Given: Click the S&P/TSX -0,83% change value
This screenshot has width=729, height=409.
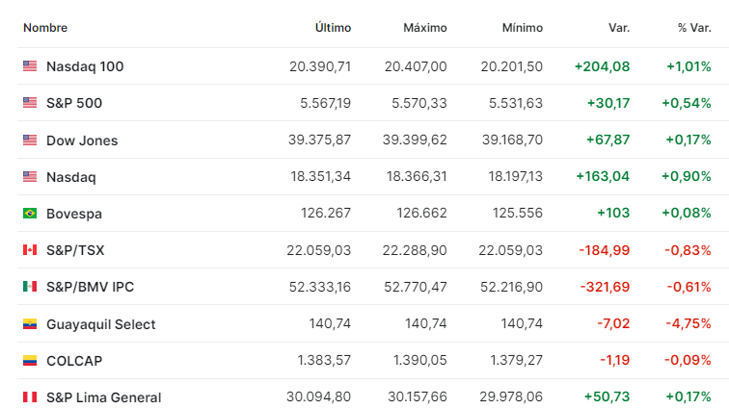Looking at the screenshot, I should [x=688, y=250].
